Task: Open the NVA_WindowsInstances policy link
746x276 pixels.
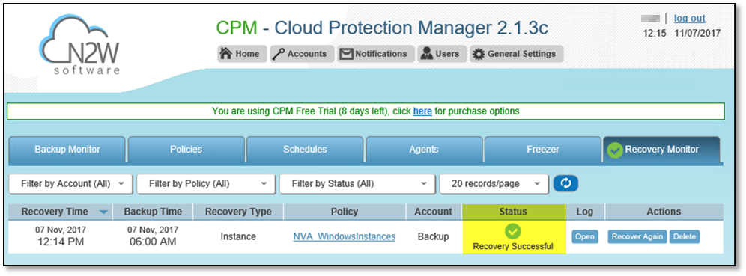Action: click(345, 236)
